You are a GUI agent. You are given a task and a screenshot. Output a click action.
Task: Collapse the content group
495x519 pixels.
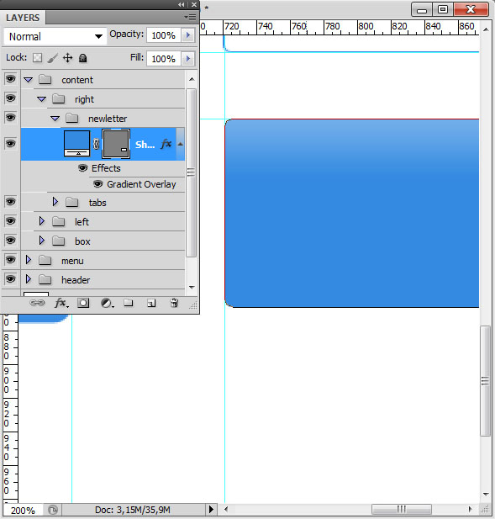(28, 80)
